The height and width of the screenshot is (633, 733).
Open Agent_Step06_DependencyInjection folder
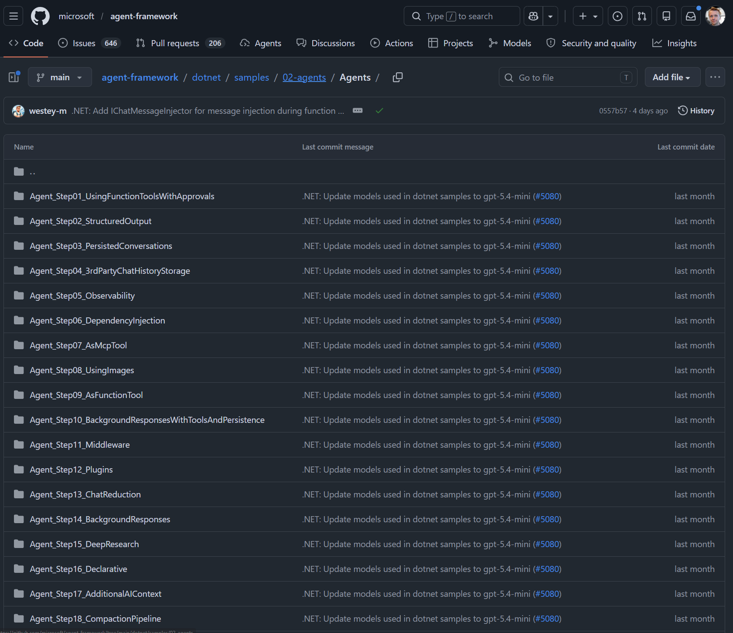(98, 320)
